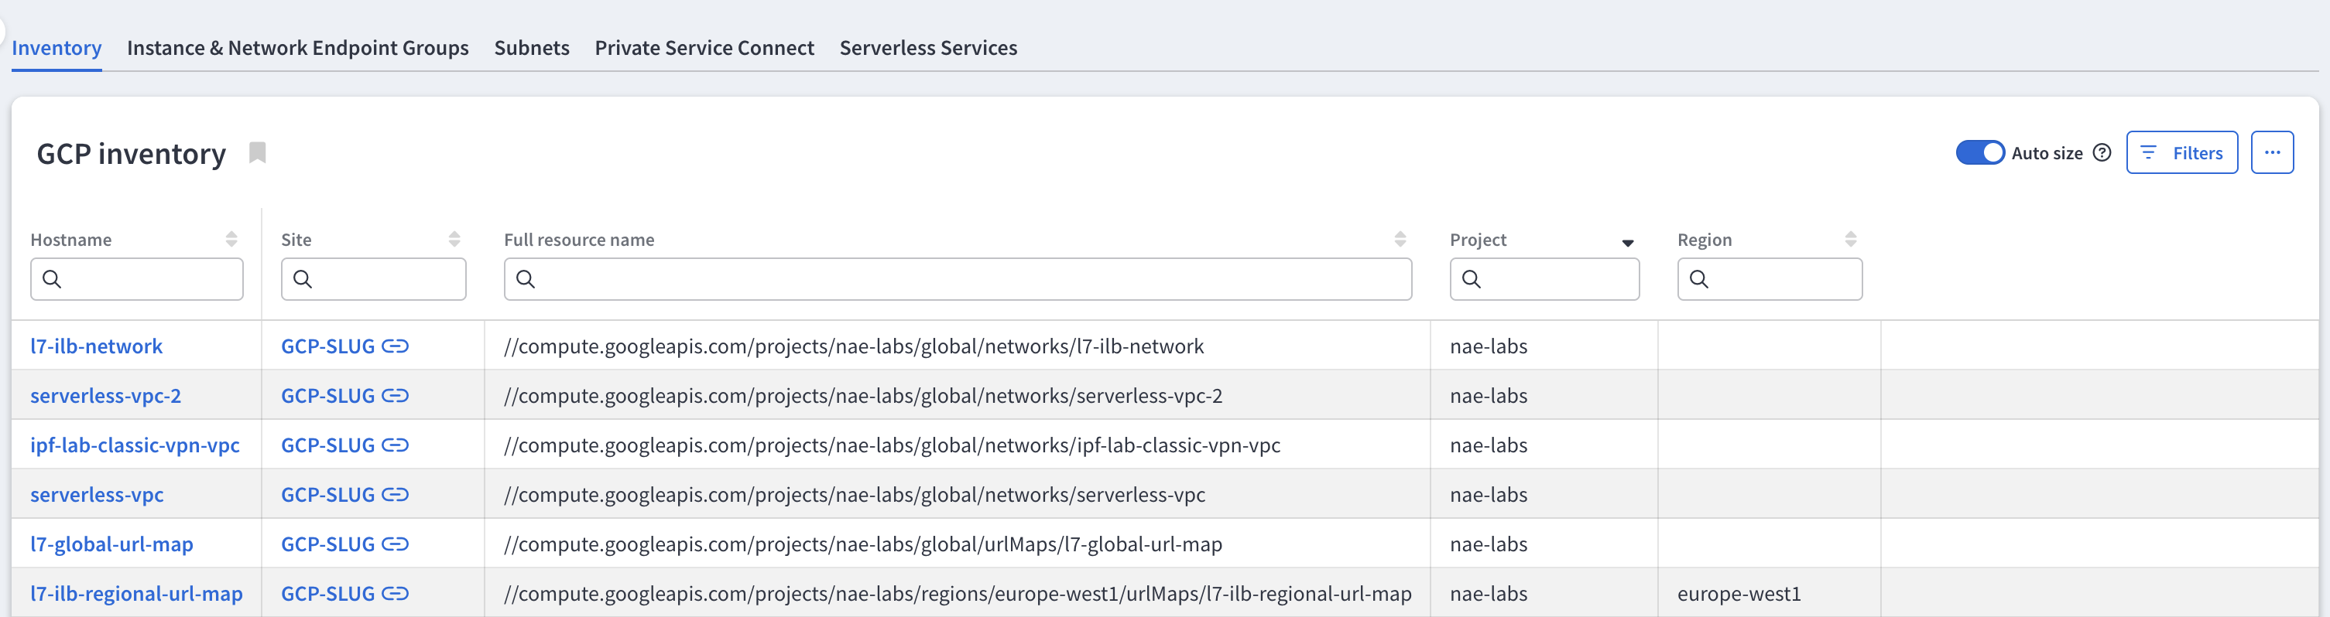The image size is (2330, 617).
Task: Click the site link icon for l7-ilb-network
Action: [x=396, y=346]
